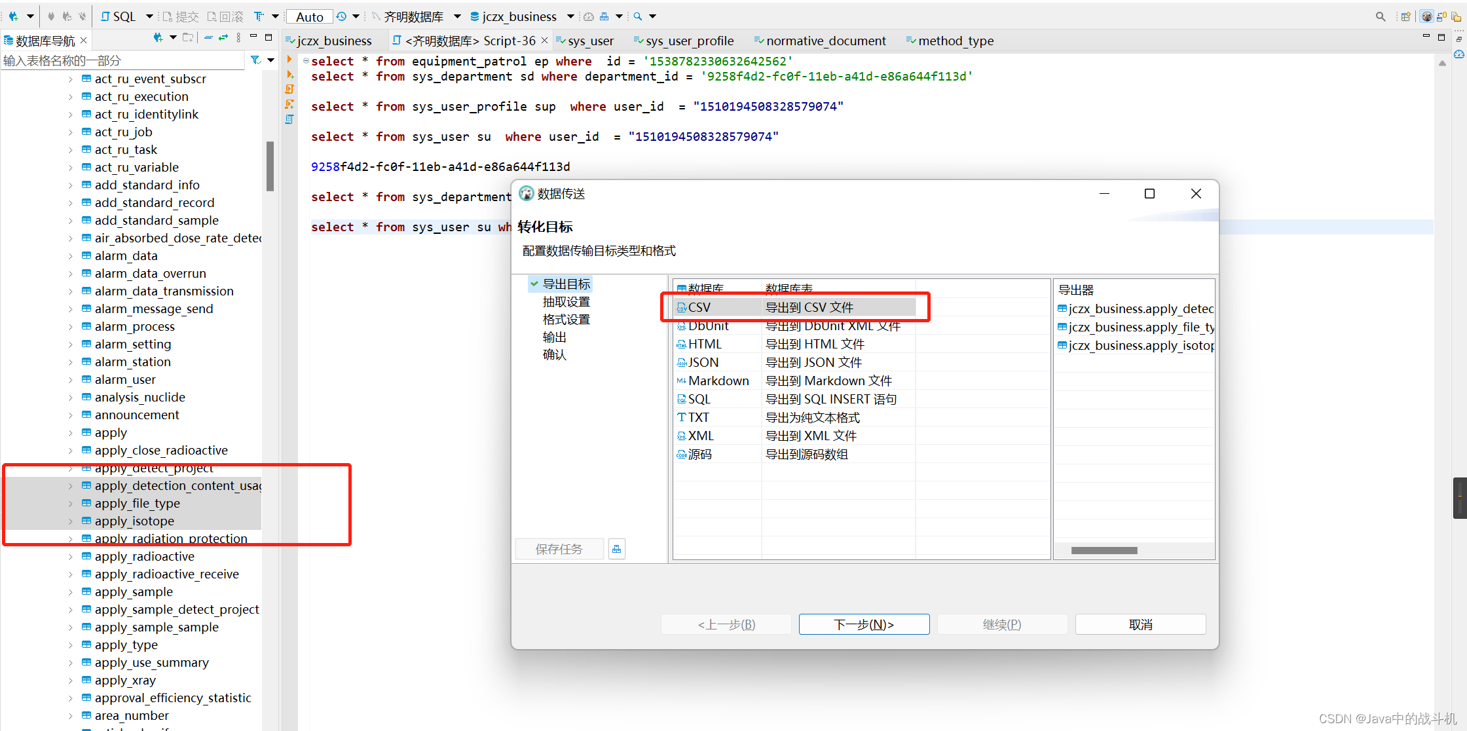Click the execute SQL statement arrow icon

pos(289,60)
